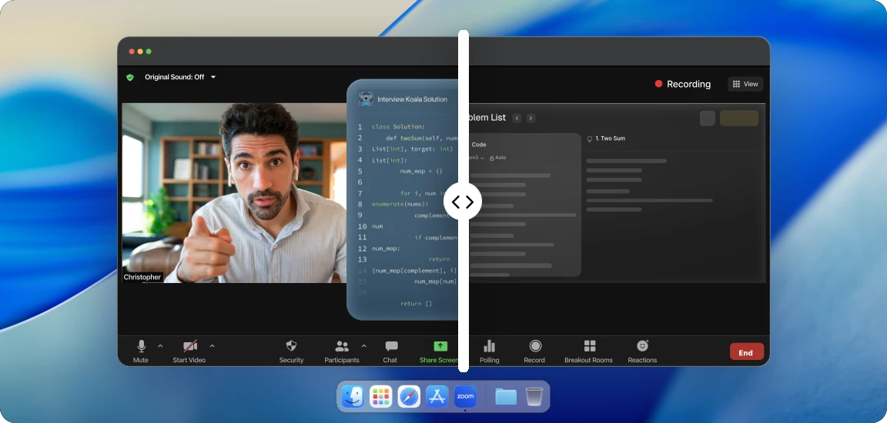Screen dimensions: 887x423
Task: Slide the comparison divider handle with arrows
Action: pyautogui.click(x=463, y=202)
